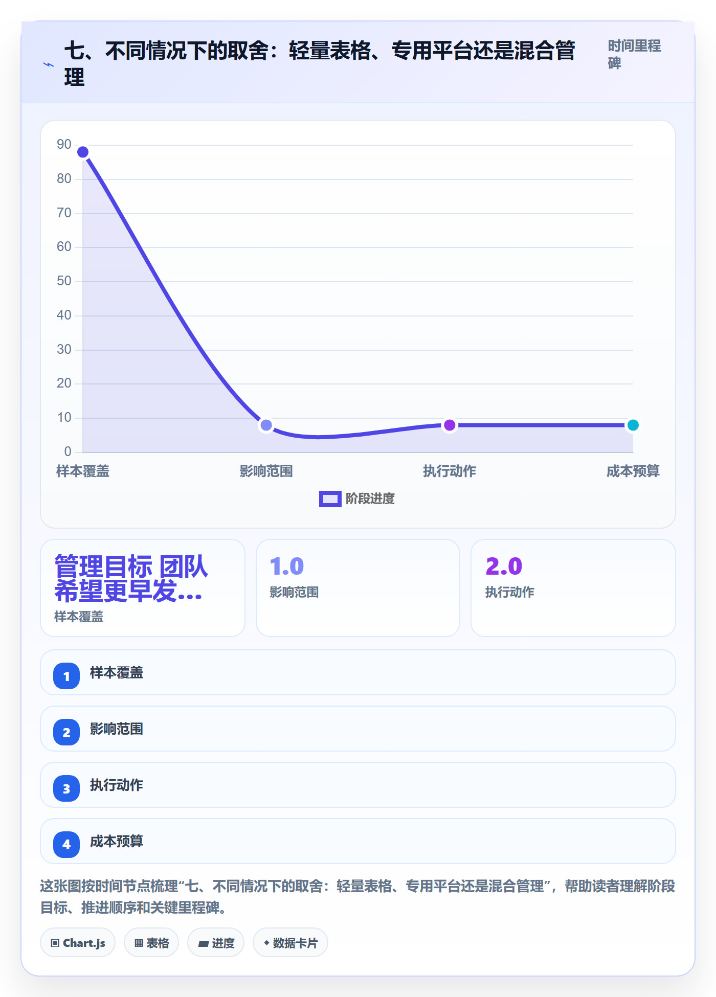Image resolution: width=716 pixels, height=997 pixels.
Task: Click the 样本覆盖 x-axis label
Action: click(x=83, y=471)
